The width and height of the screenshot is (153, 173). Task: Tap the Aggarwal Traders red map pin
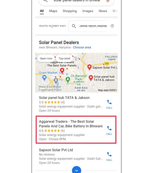pyautogui.click(x=62, y=71)
